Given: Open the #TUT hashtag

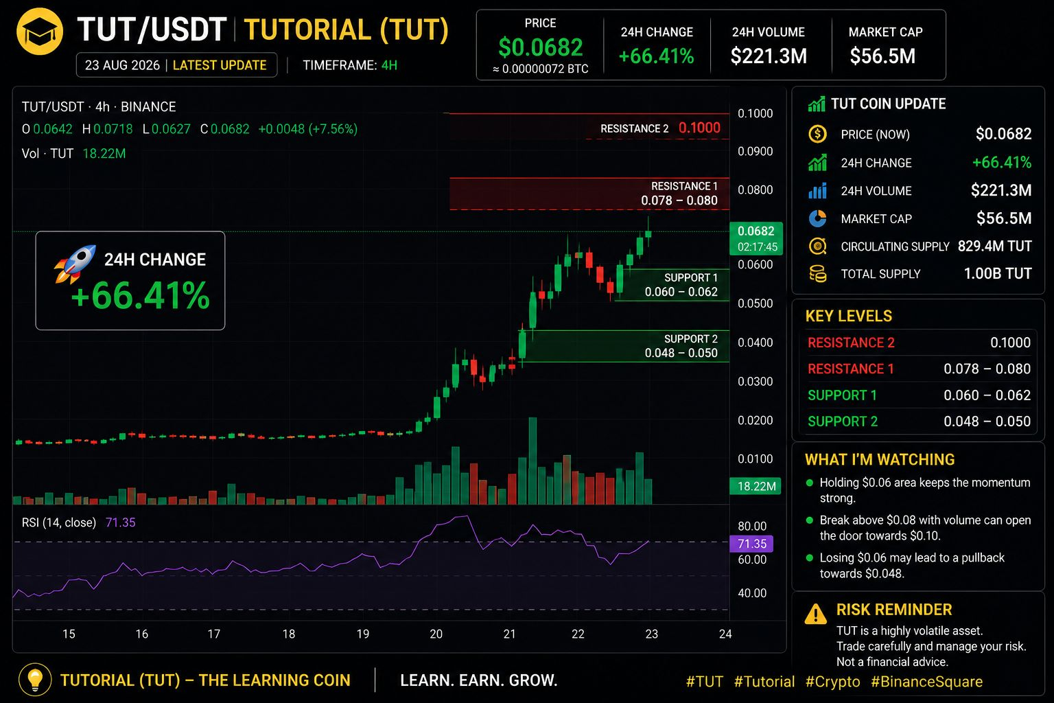Looking at the screenshot, I should [705, 682].
